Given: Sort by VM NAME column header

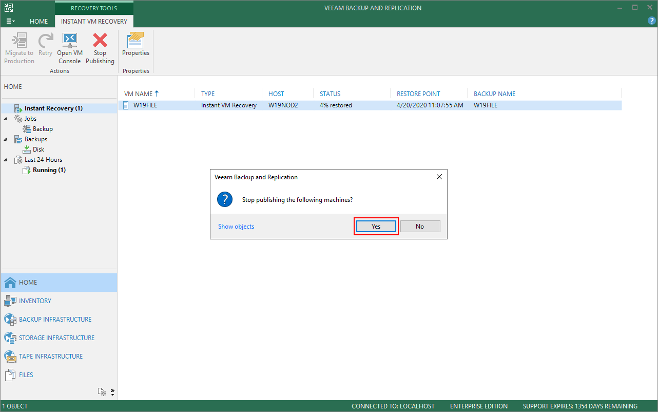Looking at the screenshot, I should [139, 94].
